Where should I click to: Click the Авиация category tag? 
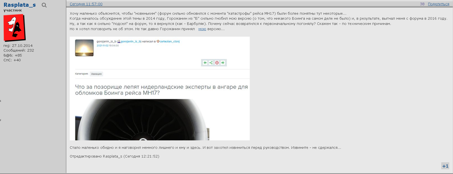(x=96, y=74)
